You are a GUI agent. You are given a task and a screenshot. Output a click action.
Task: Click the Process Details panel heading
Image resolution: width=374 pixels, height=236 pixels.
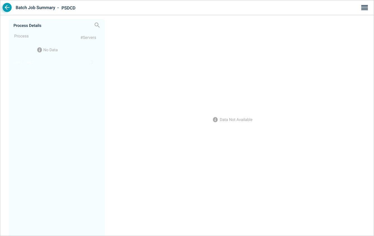(27, 25)
